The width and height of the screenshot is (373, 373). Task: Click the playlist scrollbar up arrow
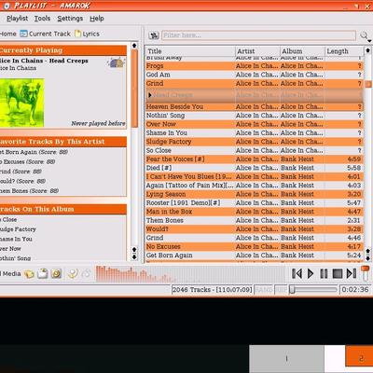tap(367, 50)
